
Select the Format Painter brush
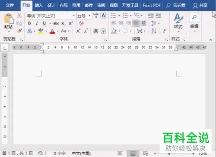[19, 31]
